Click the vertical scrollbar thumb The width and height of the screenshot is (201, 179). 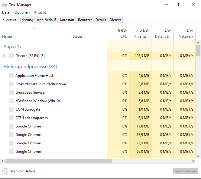pos(198,51)
